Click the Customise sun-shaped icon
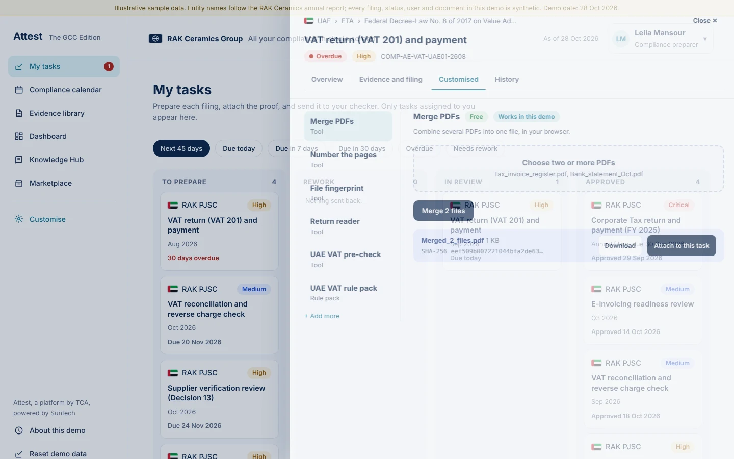Screen dimensions: 734x459 click(19, 219)
